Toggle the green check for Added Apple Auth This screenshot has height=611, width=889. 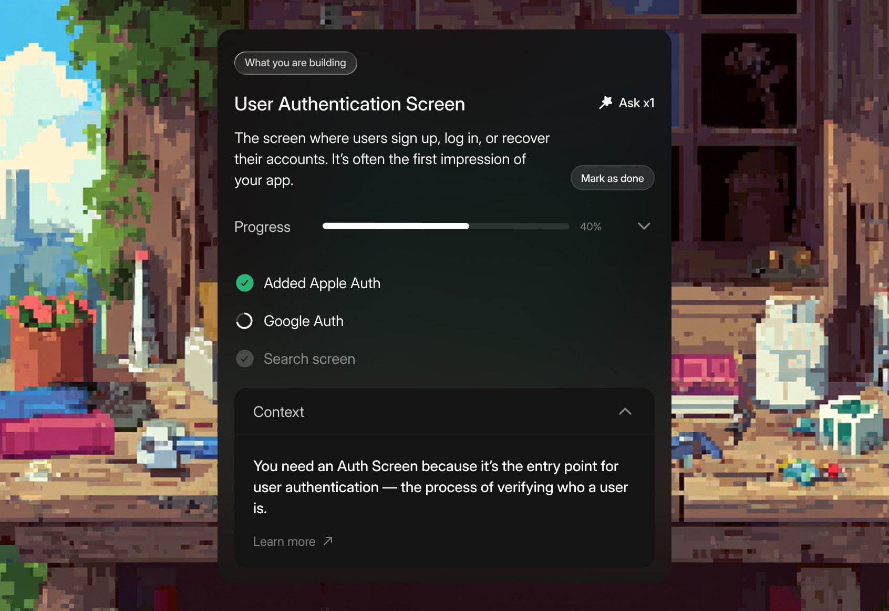245,283
